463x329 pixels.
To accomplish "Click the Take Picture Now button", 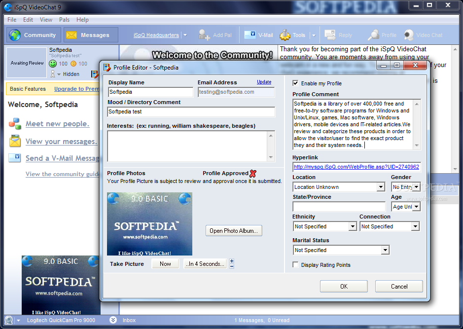I will tap(165, 264).
